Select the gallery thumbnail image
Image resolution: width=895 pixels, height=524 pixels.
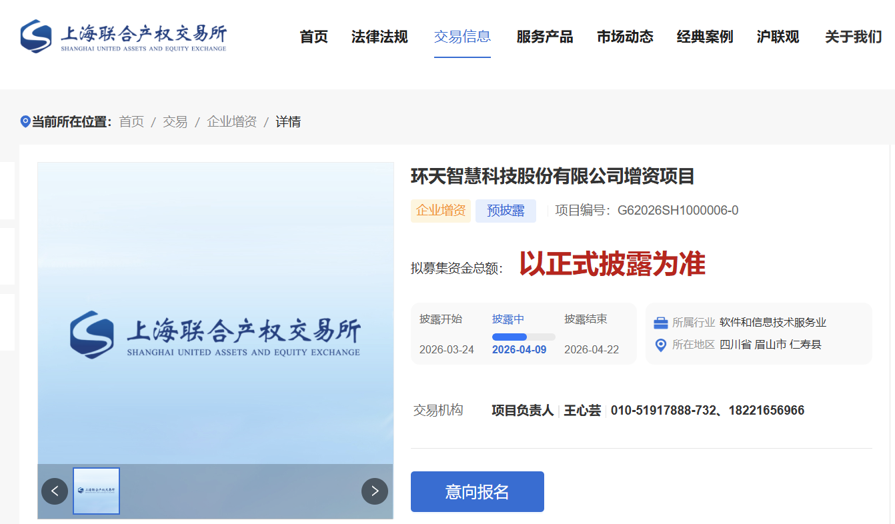click(x=96, y=491)
